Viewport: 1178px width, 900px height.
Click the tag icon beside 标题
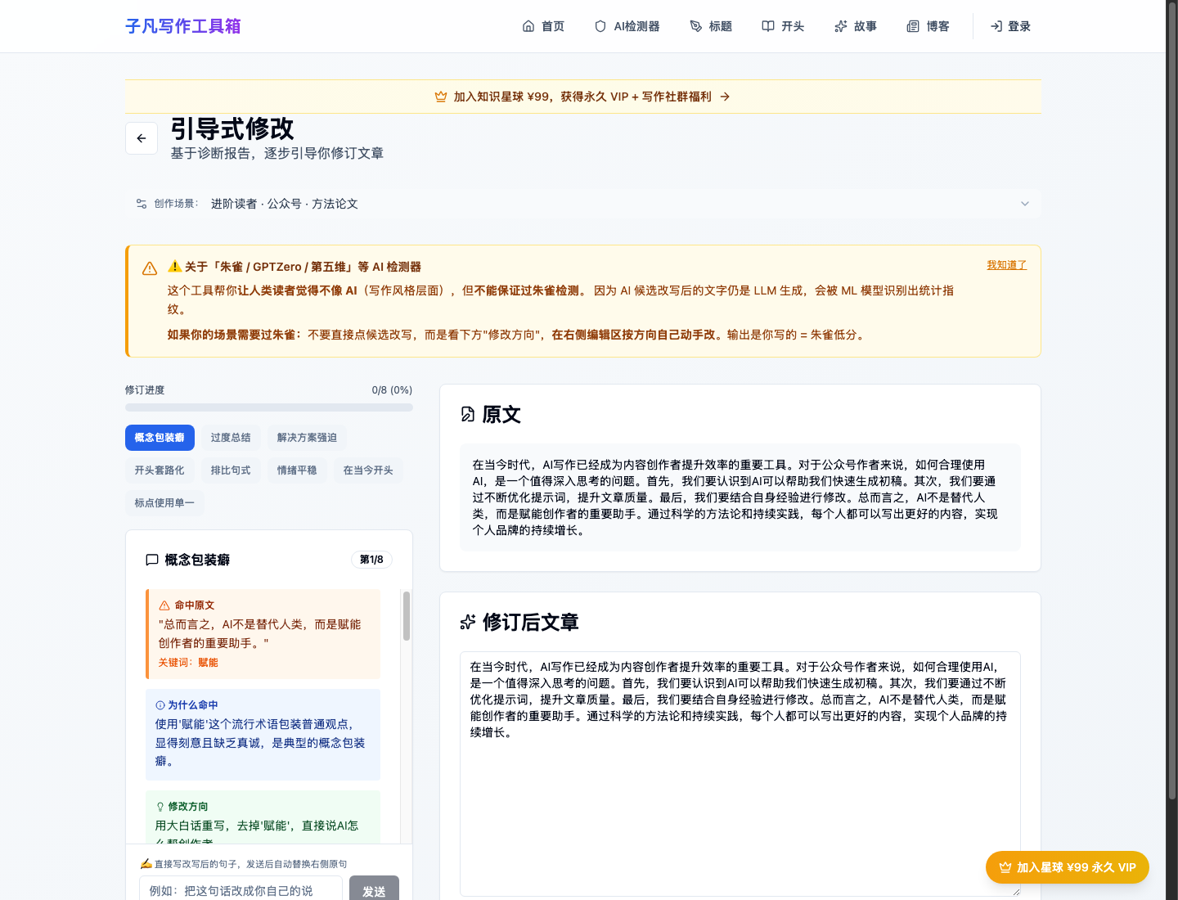pyautogui.click(x=696, y=26)
